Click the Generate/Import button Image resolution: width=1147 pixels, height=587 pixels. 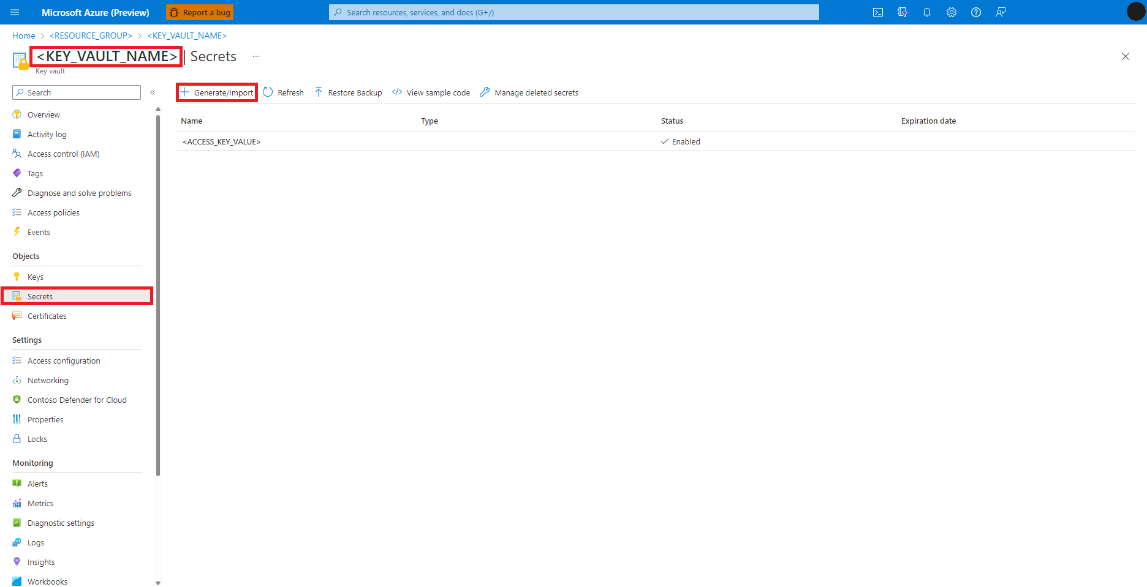coord(216,92)
